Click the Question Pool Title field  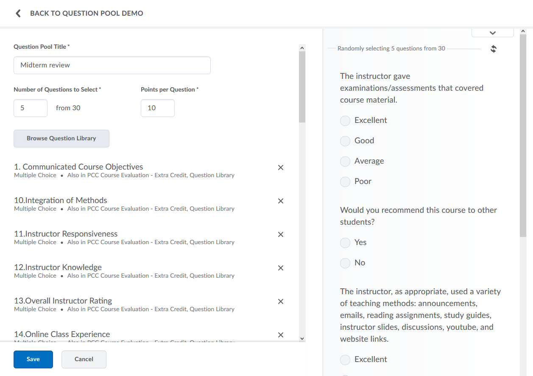pos(112,65)
